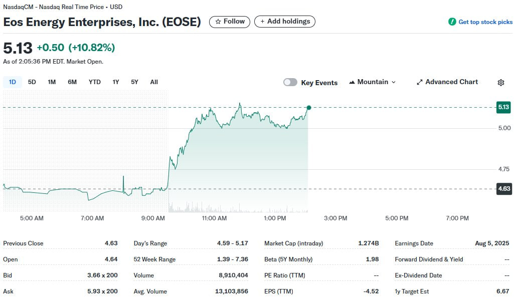Click the green current-price dot on chart
Viewport: 517px width, 300px height.
click(308, 108)
